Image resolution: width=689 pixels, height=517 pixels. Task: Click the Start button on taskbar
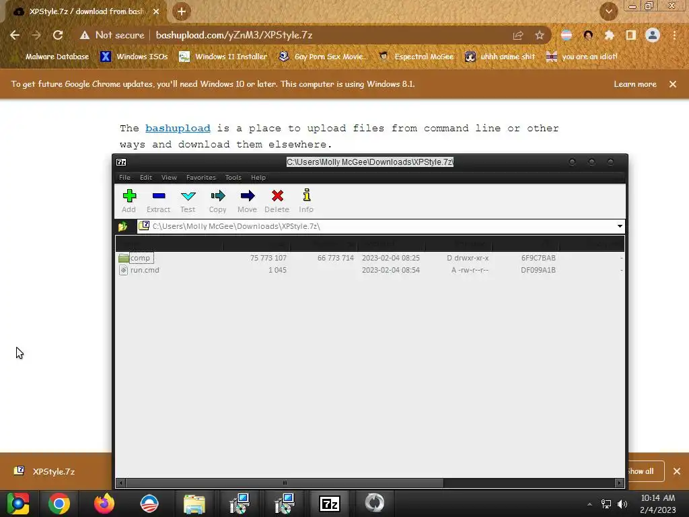(18, 504)
